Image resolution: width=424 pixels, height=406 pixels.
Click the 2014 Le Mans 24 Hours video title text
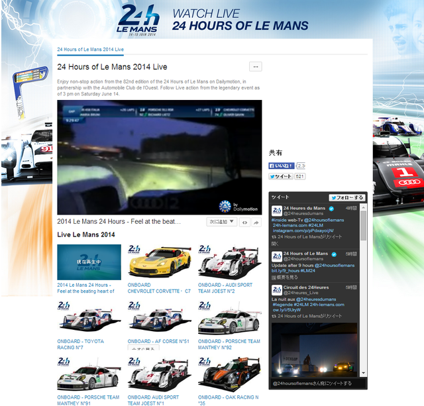119,222
